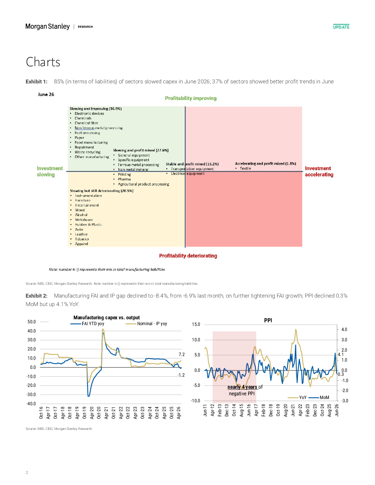This screenshot has width=375, height=485.
Task: Click the 'Apparel' list item
Action: click(82, 244)
